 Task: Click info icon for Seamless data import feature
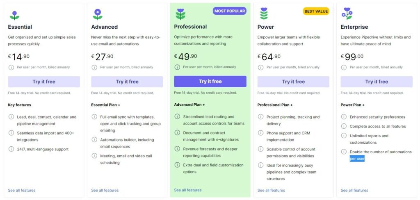[x=11, y=133]
